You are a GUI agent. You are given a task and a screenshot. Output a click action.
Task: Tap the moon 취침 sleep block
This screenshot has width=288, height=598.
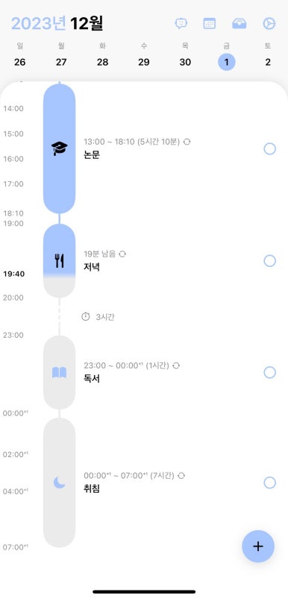point(59,482)
